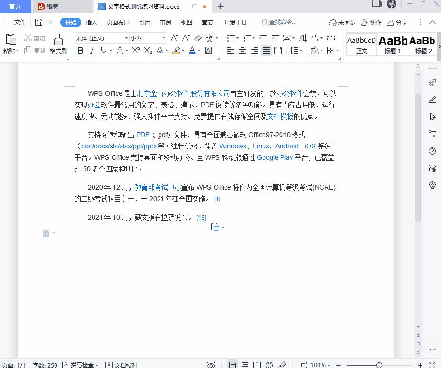Screen dimensions: 441x368
Task: Open the 教育部考试中心 hyperlink
Action: (158, 187)
